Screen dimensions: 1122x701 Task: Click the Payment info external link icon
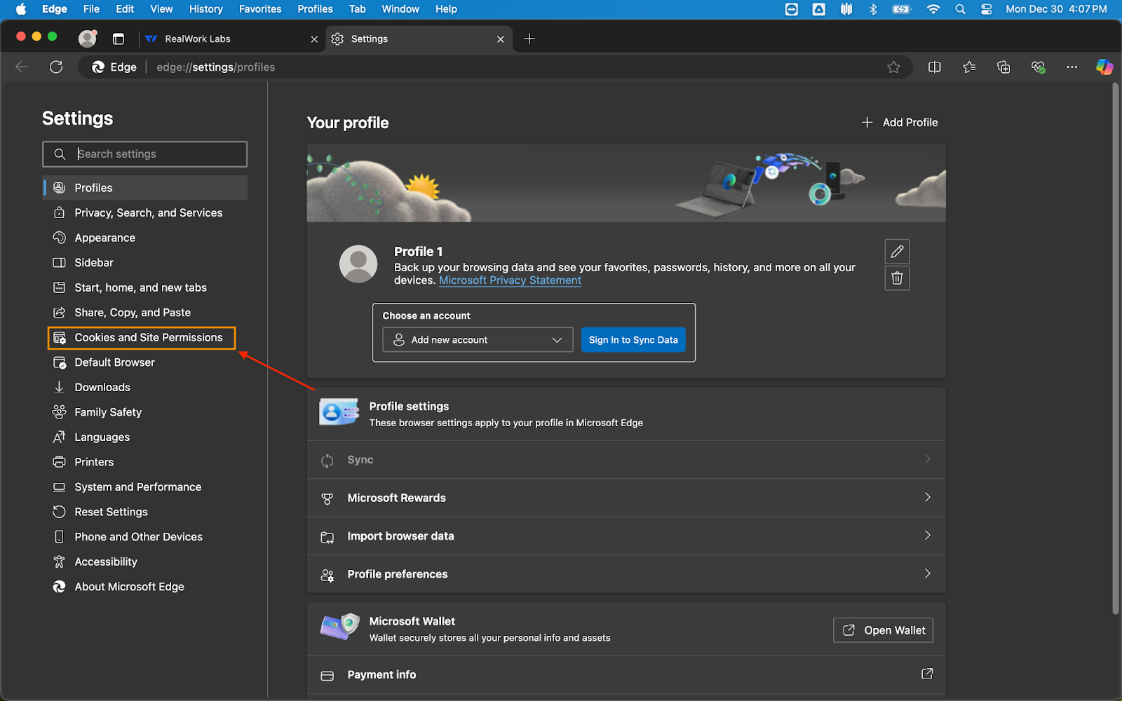pos(926,674)
